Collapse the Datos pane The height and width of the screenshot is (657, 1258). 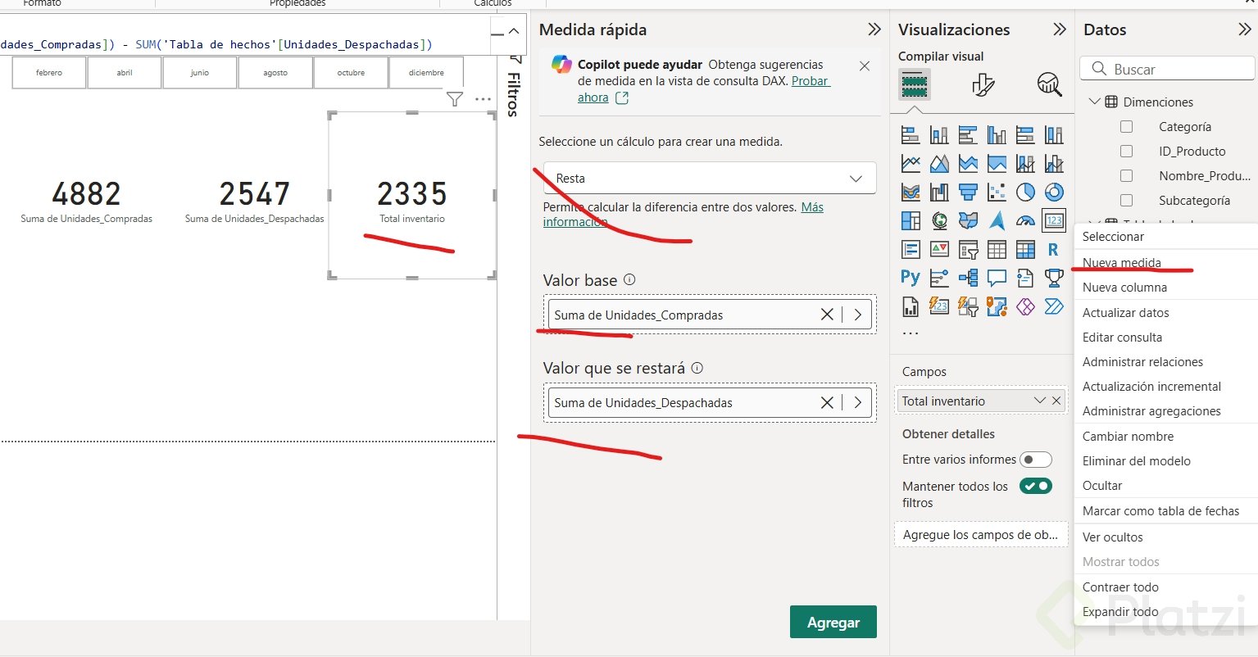1245,29
